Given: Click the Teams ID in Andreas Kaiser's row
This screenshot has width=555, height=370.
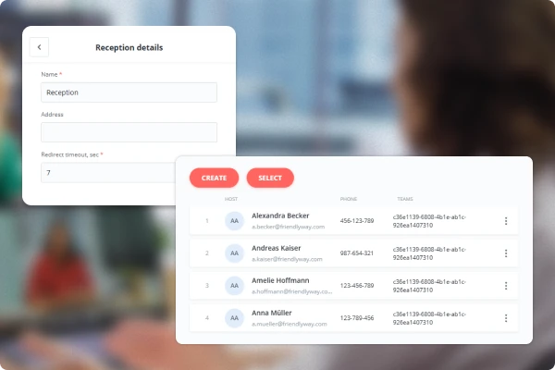Looking at the screenshot, I should [x=429, y=253].
